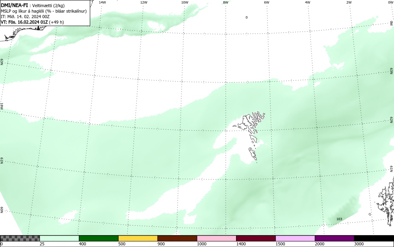Click the 0W longitude label
Screen dimensions: 394x247
pyautogui.click(x=390, y=2)
